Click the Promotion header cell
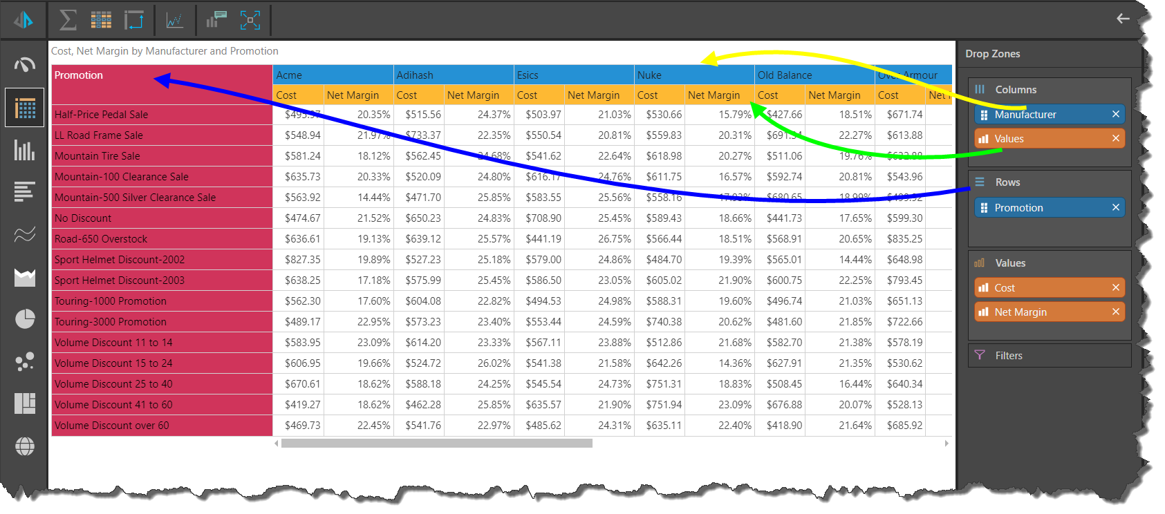This screenshot has width=1165, height=514. pyautogui.click(x=162, y=84)
